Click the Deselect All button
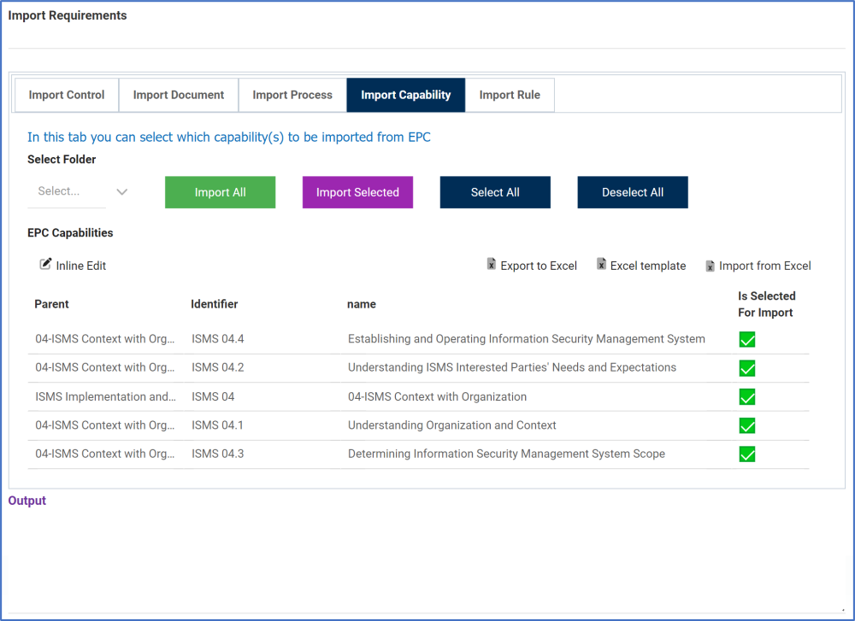The width and height of the screenshot is (855, 621). (x=632, y=191)
